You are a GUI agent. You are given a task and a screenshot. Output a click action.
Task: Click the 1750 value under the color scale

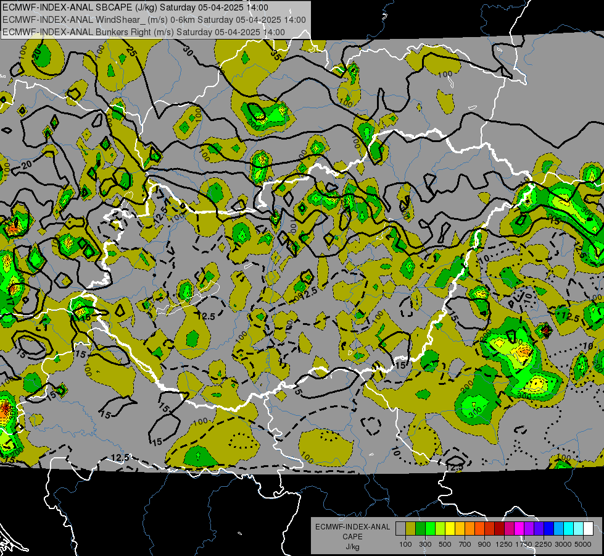(524, 544)
